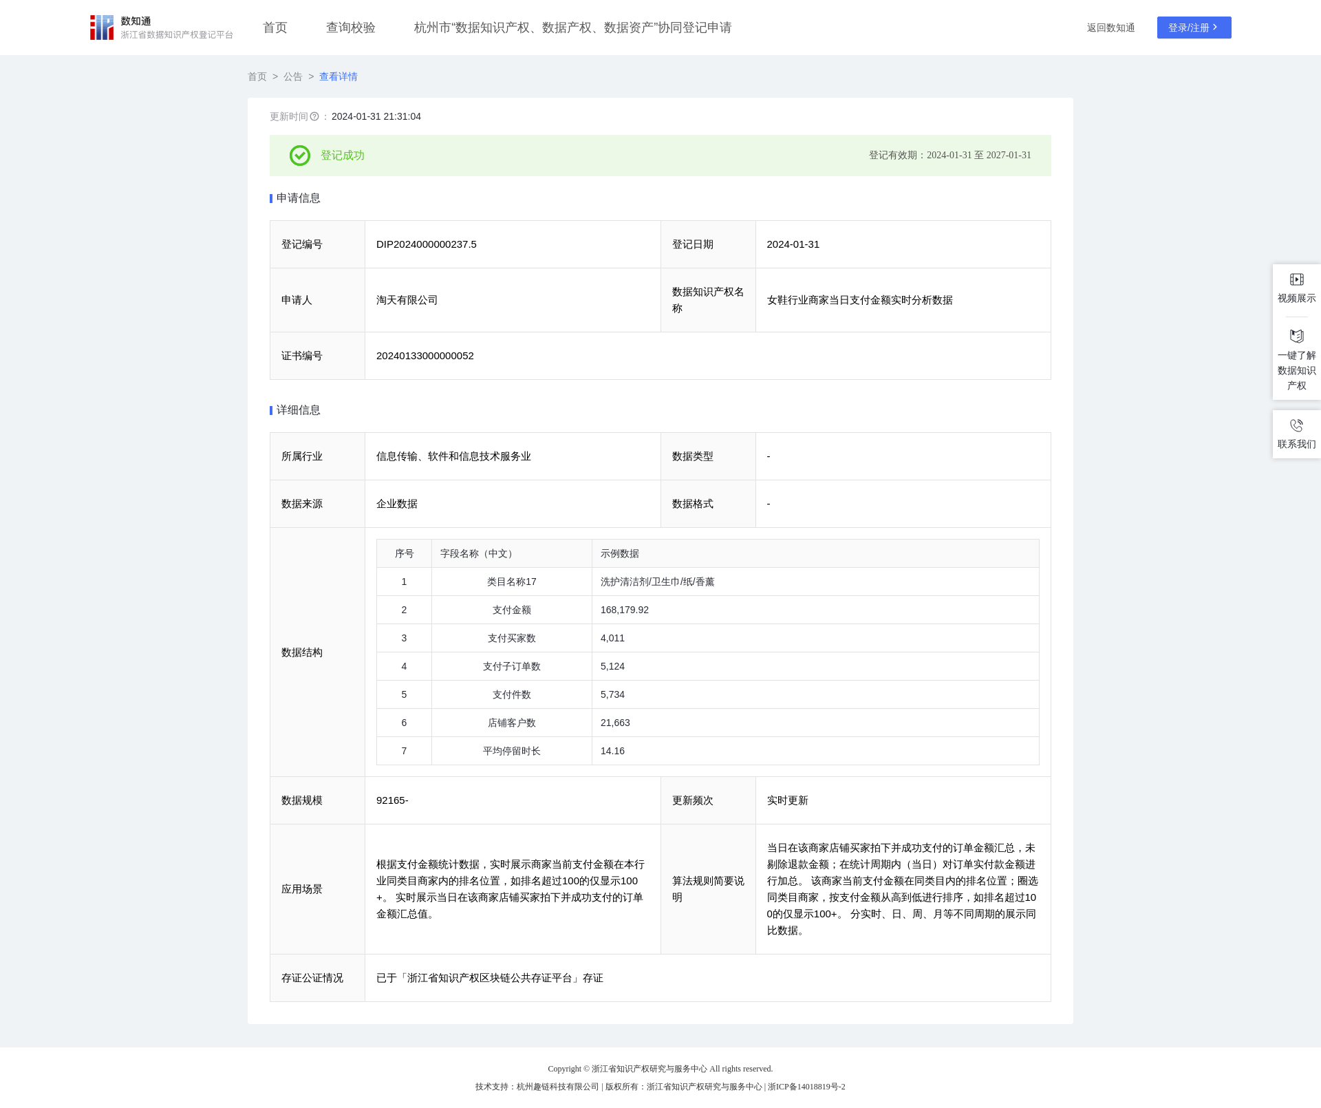Go to 公告 in the breadcrumb

(293, 76)
